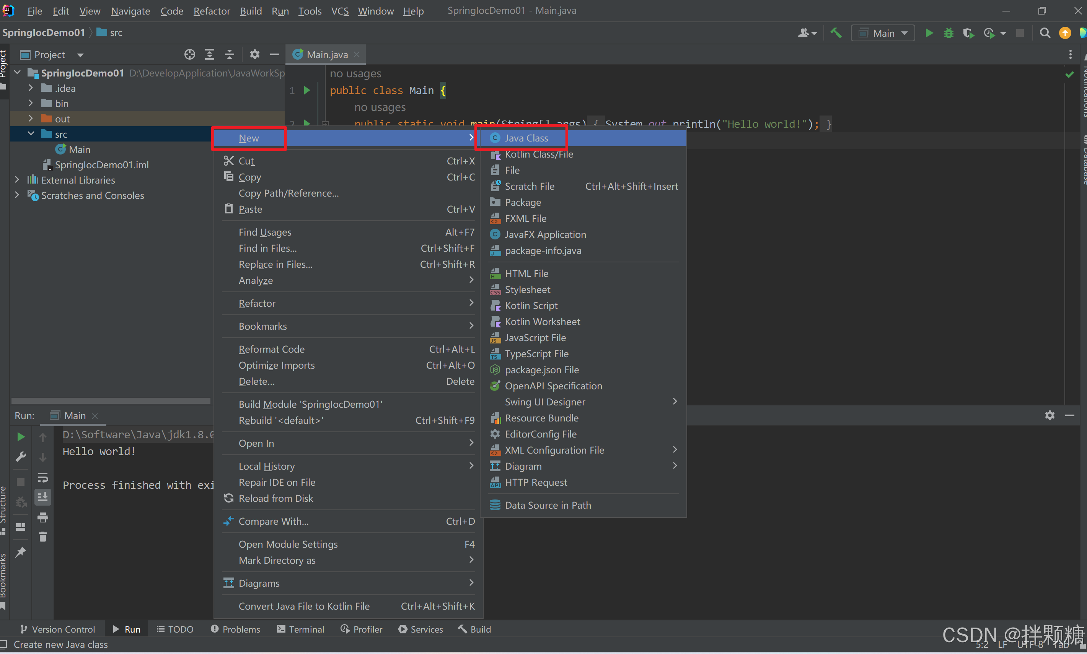This screenshot has width=1087, height=654.
Task: Click the Build project hammer icon
Action: click(836, 33)
